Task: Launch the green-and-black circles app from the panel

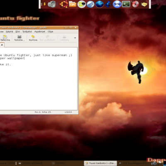Action: point(81,4)
